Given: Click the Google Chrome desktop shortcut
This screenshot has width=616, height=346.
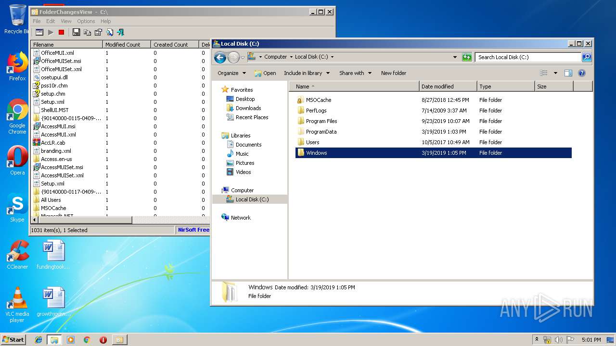Looking at the screenshot, I should 17,117.
